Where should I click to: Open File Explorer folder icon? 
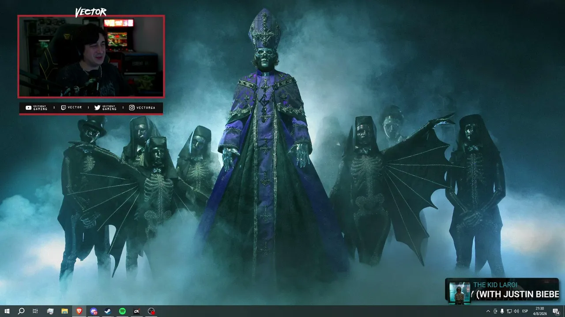click(64, 311)
